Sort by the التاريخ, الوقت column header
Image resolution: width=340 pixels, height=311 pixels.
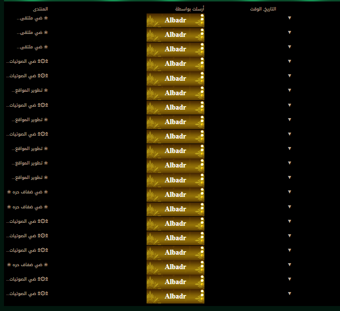pos(270,9)
